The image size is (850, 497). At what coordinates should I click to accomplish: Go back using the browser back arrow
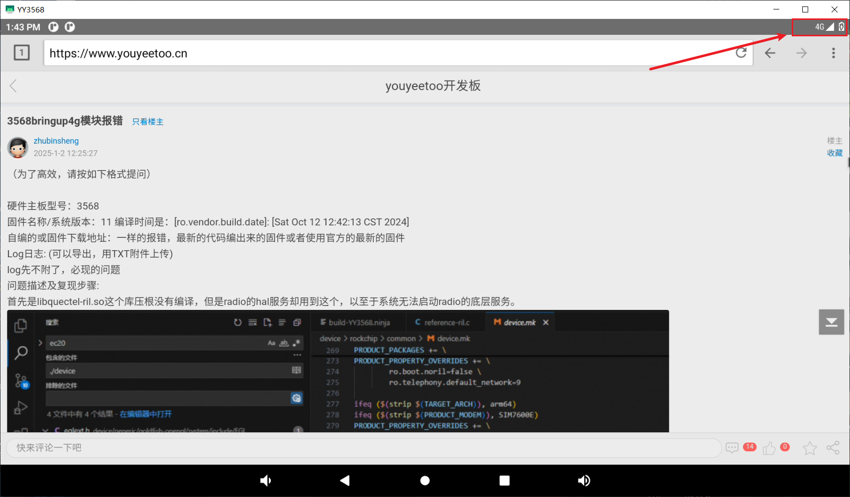tap(770, 53)
